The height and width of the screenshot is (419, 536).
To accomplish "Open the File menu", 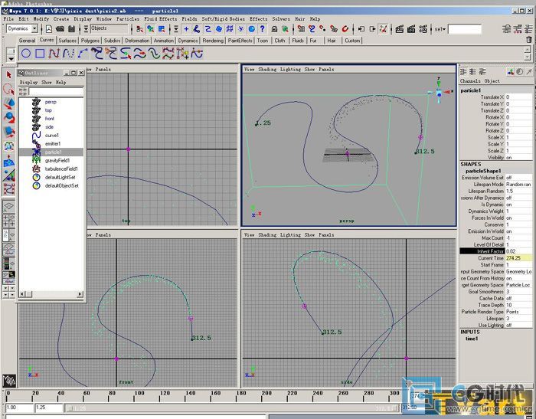I will pos(8,19).
